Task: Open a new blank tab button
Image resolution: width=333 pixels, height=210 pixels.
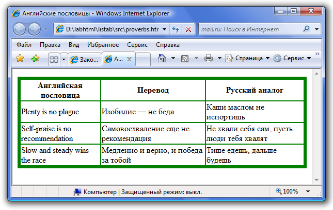Action: pyautogui.click(x=143, y=60)
